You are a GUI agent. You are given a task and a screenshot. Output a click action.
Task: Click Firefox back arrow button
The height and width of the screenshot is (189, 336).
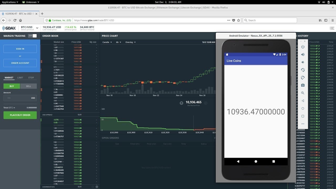(4, 20)
